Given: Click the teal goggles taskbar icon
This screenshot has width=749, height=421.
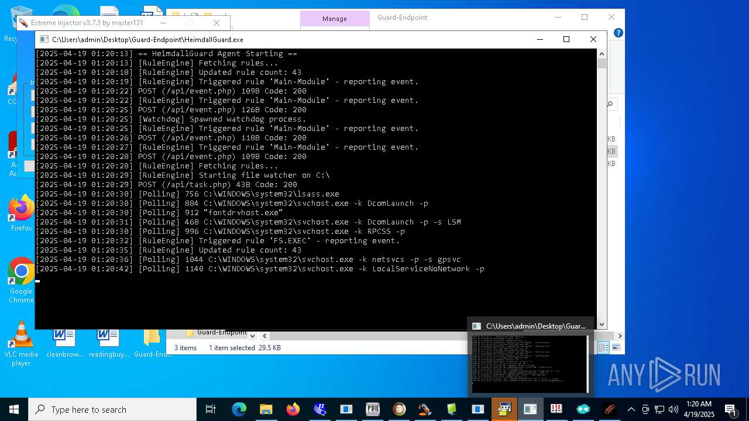Looking at the screenshot, I should pyautogui.click(x=583, y=409).
